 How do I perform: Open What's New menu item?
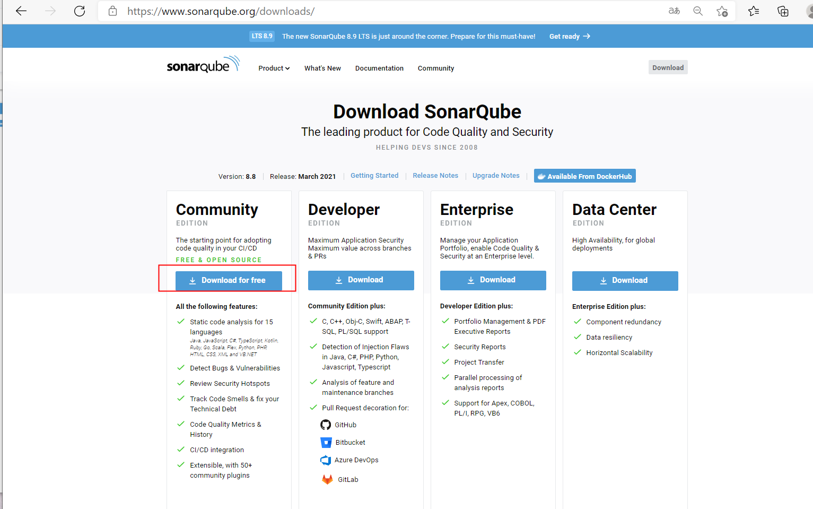click(x=322, y=68)
